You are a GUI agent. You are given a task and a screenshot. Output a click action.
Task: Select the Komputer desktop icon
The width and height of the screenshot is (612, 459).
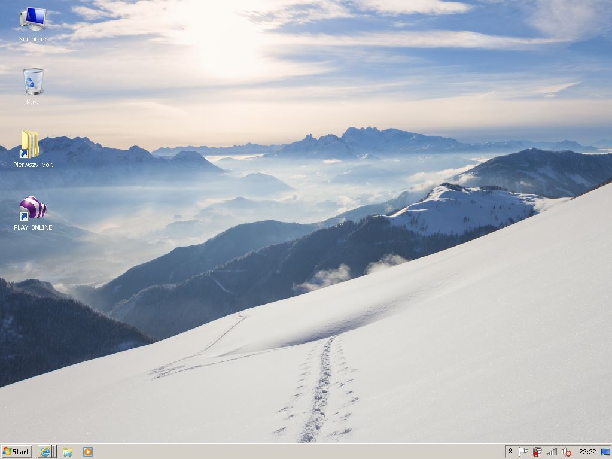(x=33, y=24)
